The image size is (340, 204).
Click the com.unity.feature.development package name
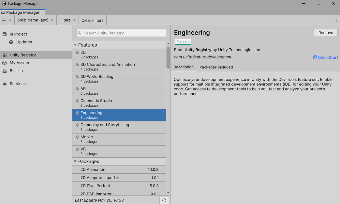pyautogui.click(x=202, y=57)
